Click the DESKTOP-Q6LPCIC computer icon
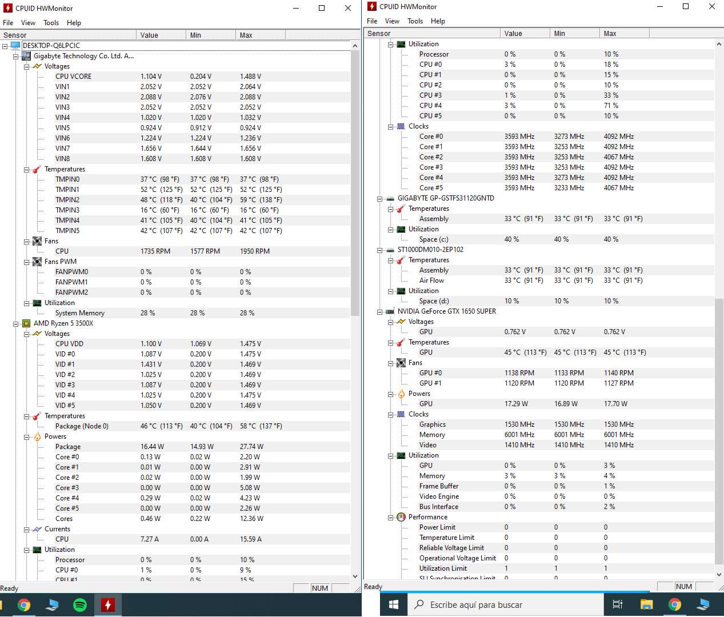The width and height of the screenshot is (724, 617). coord(15,46)
